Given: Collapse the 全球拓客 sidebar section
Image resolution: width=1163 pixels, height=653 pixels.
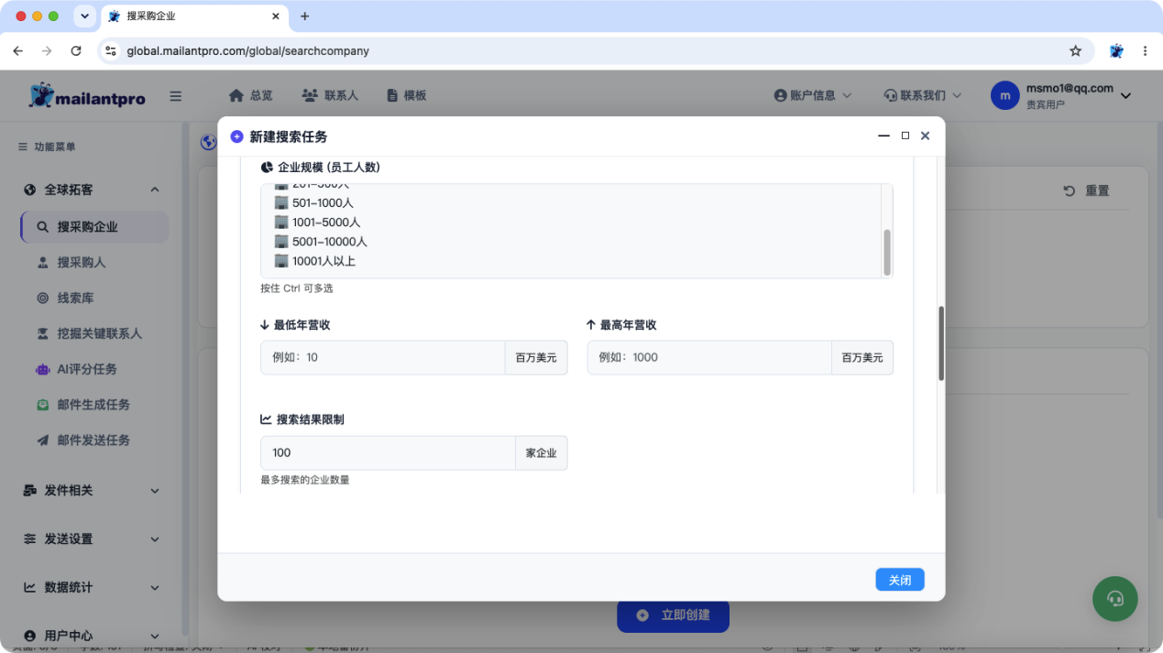Looking at the screenshot, I should point(92,190).
